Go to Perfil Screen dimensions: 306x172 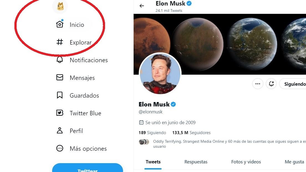pos(76,131)
